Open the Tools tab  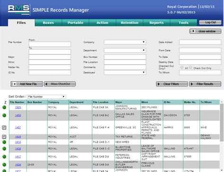183,23
